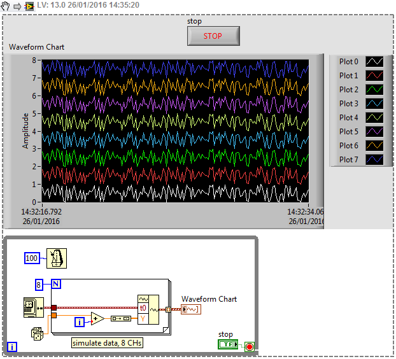Click the While Loop iteration i terminal
This screenshot has height=359, width=396.
click(12, 347)
